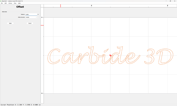This screenshot has width=177, height=106.
Task: Click the red center marker on canvas
Action: coord(110,55)
